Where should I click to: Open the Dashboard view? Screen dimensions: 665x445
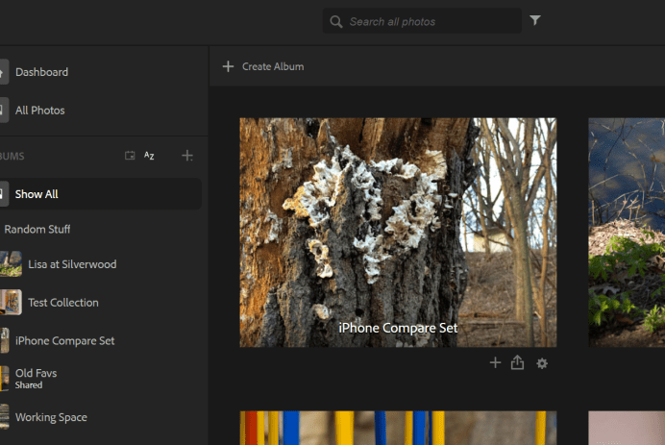(41, 72)
